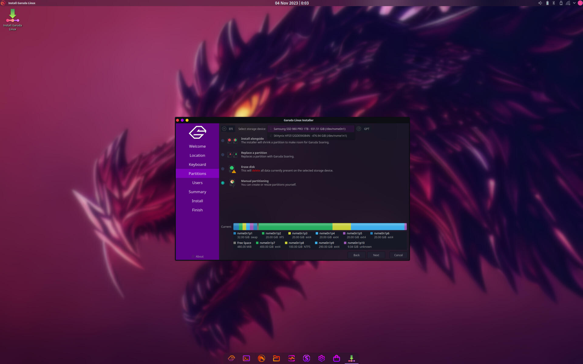
Task: Click the Back button
Action: tap(356, 255)
